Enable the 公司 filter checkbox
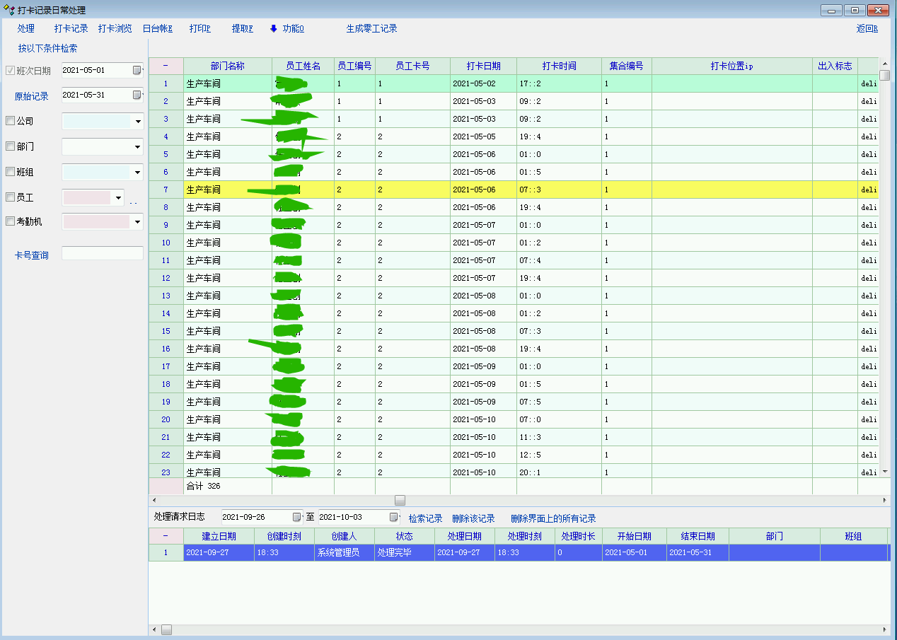 pyautogui.click(x=10, y=121)
